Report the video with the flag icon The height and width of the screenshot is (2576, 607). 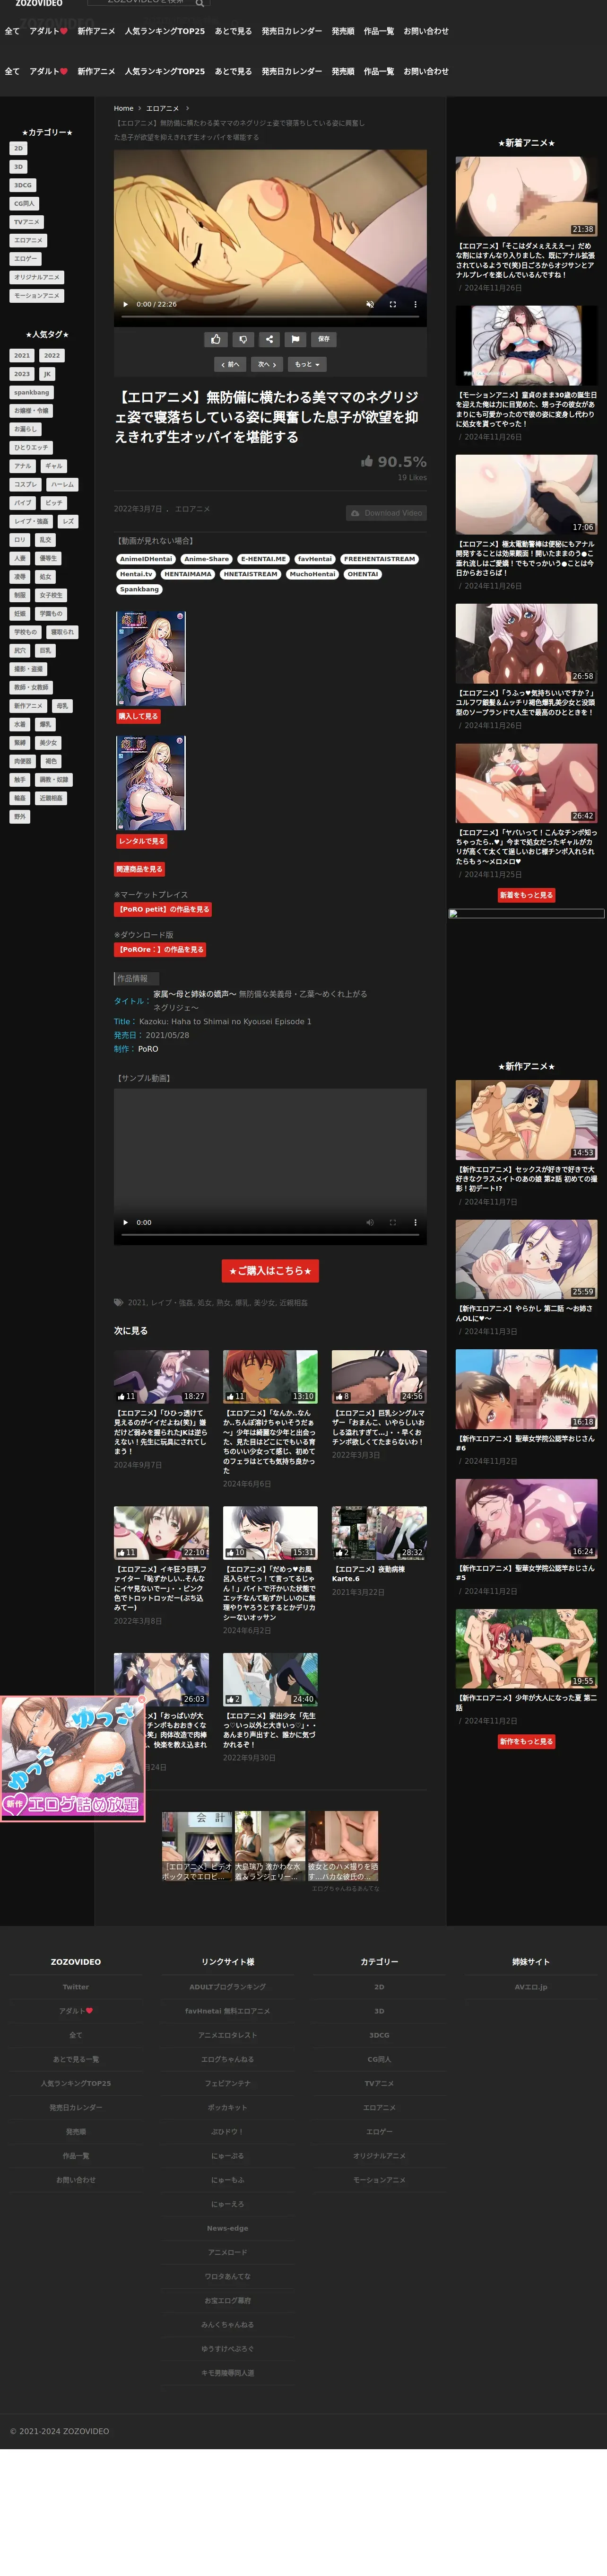[296, 339]
